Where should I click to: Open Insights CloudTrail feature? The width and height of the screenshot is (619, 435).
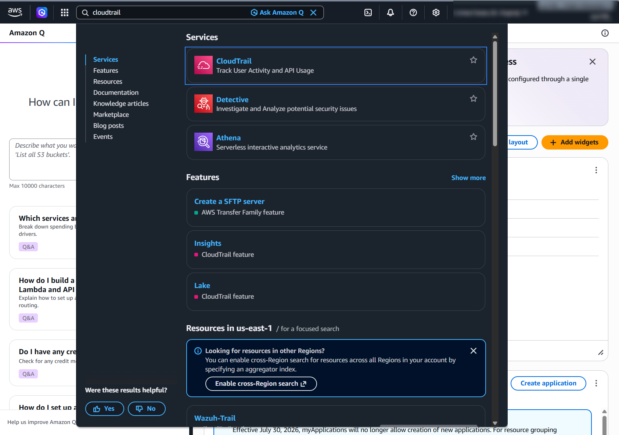[208, 243]
